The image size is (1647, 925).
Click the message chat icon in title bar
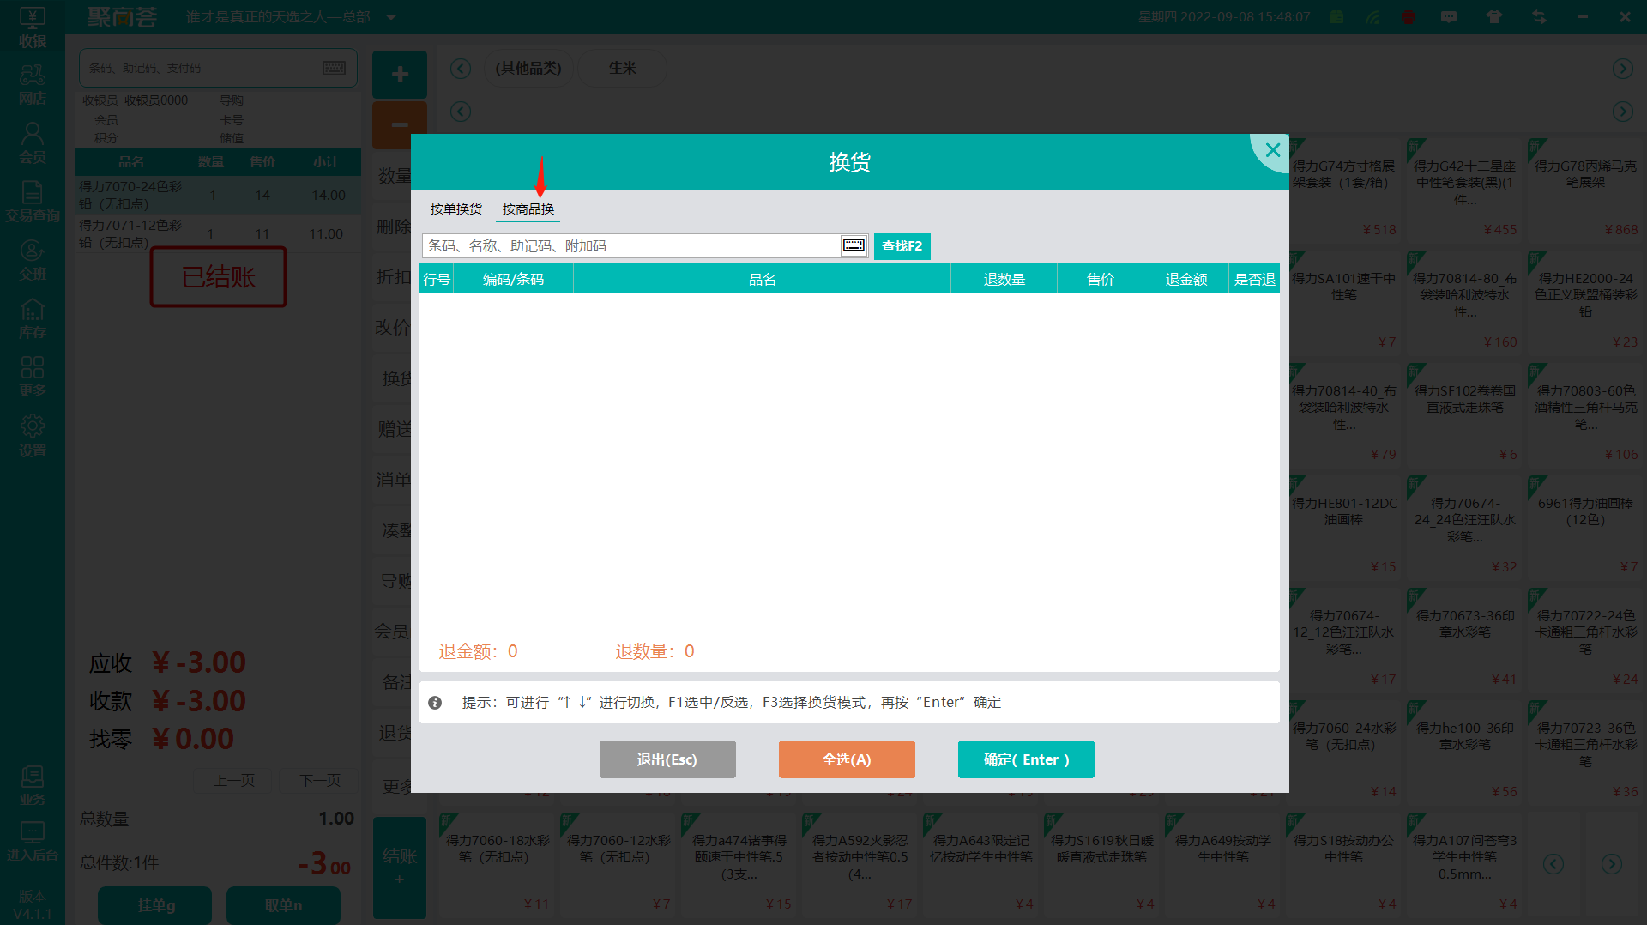[x=1449, y=17]
